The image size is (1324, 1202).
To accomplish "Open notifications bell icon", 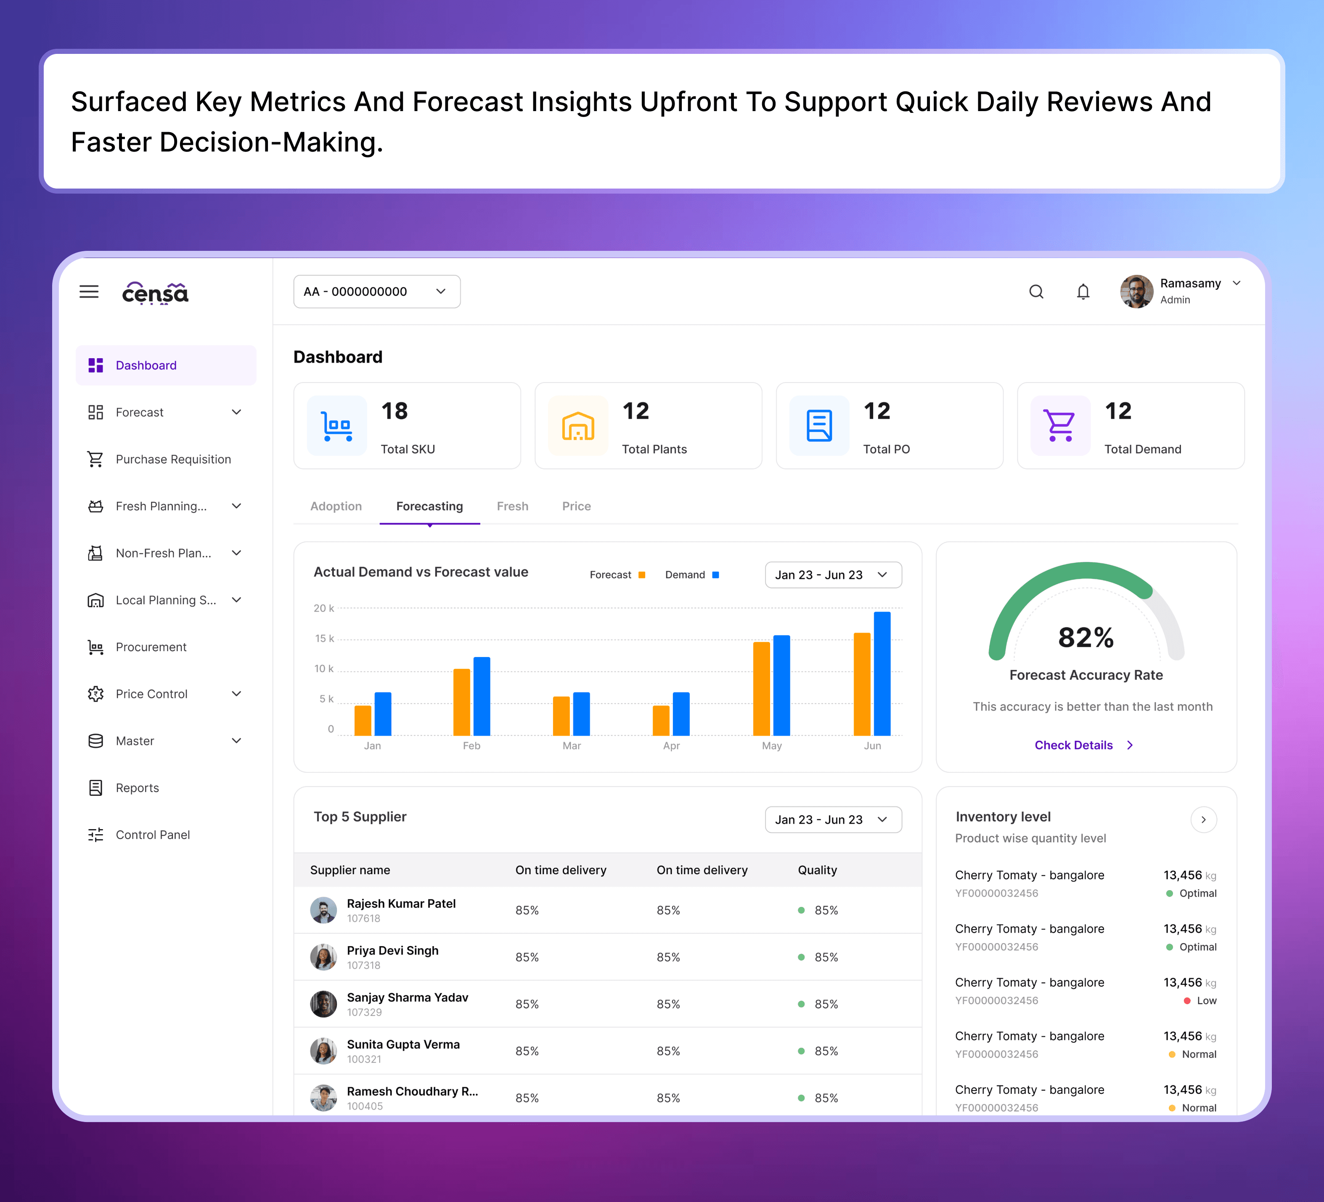I will (1083, 291).
